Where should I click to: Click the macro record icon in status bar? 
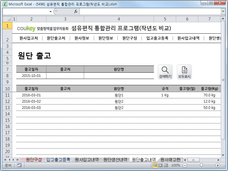tap(19, 165)
